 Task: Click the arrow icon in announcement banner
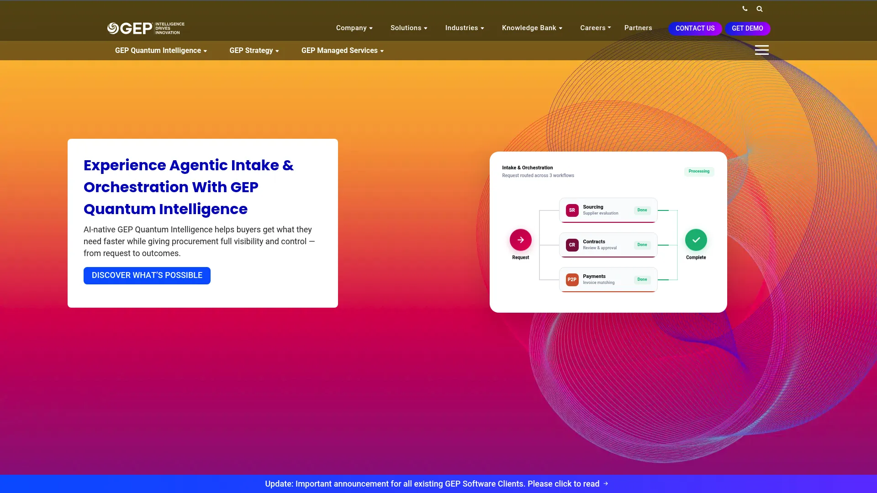point(606,483)
